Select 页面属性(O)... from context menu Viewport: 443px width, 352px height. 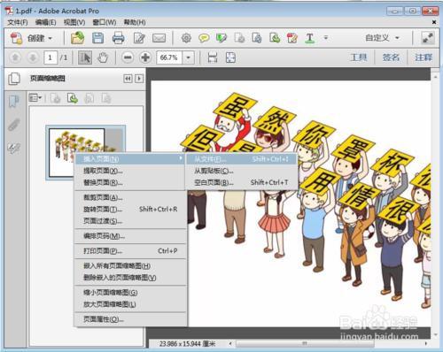click(130, 319)
